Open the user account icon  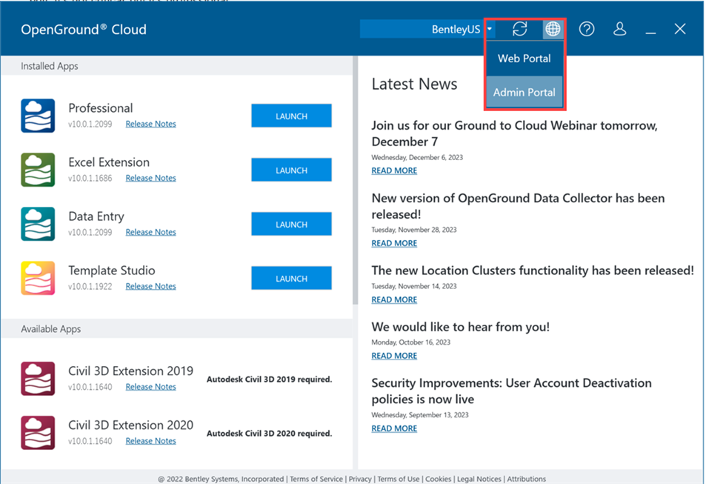point(619,29)
